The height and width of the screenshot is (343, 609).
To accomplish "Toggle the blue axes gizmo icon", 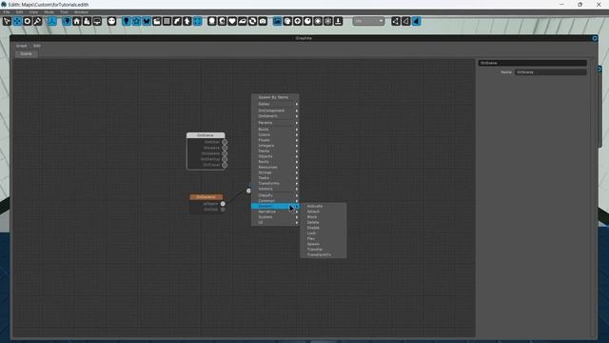I will pyautogui.click(x=51, y=21).
